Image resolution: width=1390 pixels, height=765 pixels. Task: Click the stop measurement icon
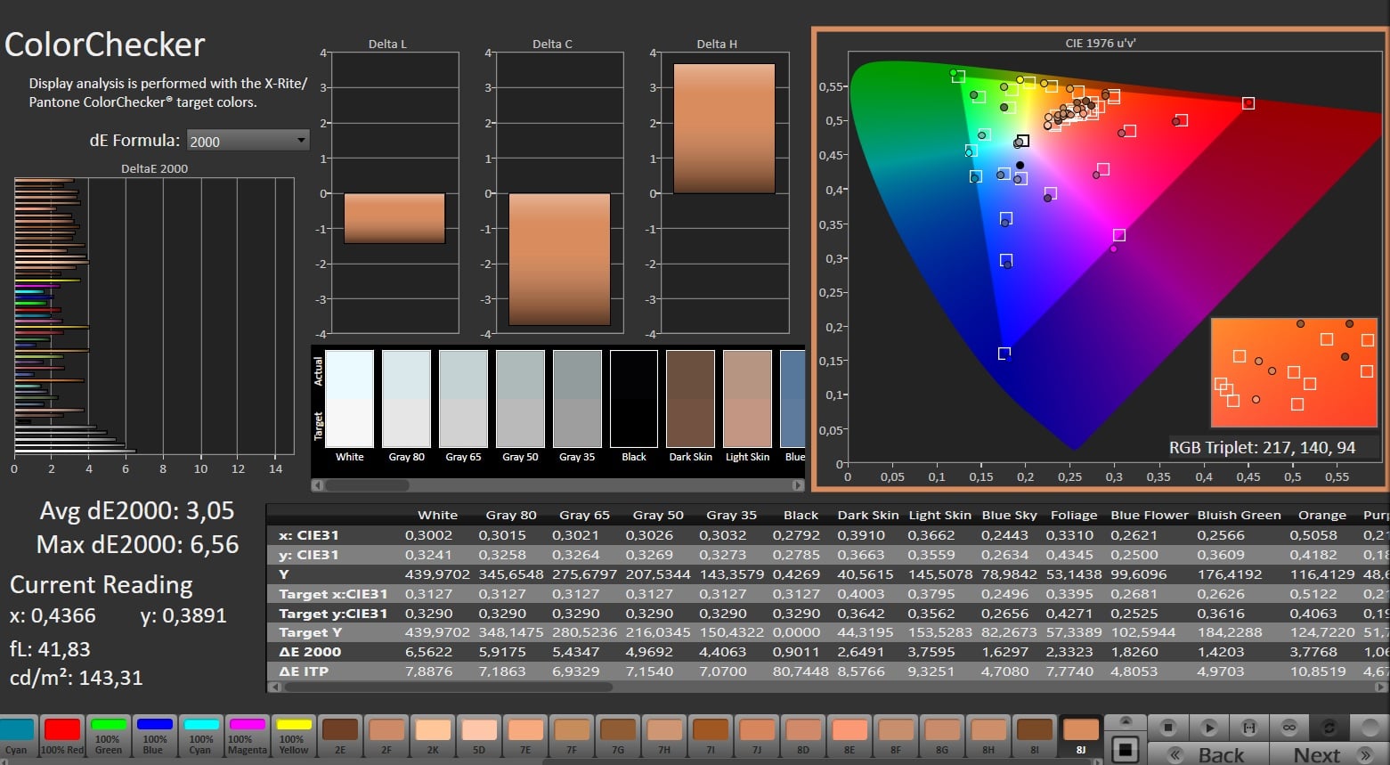[x=1168, y=728]
